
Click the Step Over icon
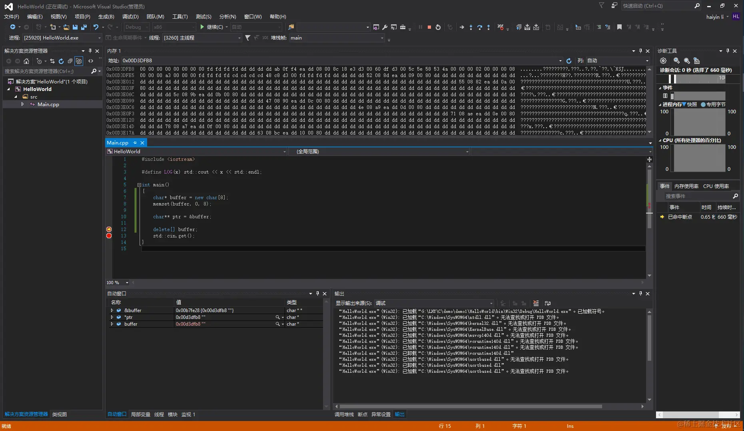click(x=479, y=27)
